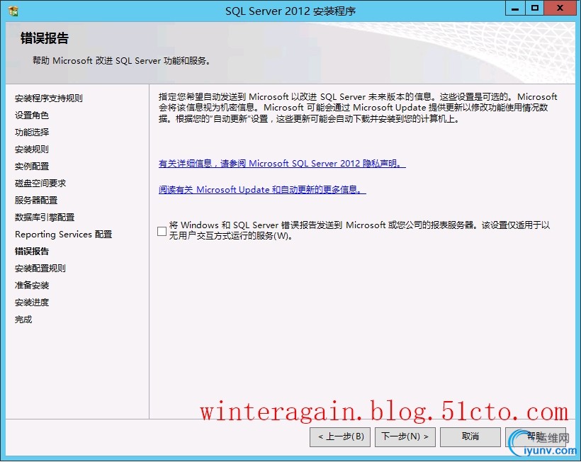Select the 安装程序支持规则 step

(x=49, y=98)
